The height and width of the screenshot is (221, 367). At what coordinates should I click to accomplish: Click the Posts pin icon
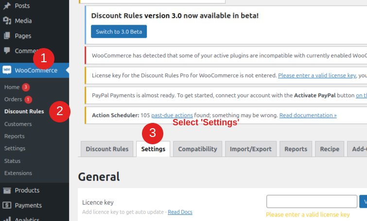pos(7,6)
